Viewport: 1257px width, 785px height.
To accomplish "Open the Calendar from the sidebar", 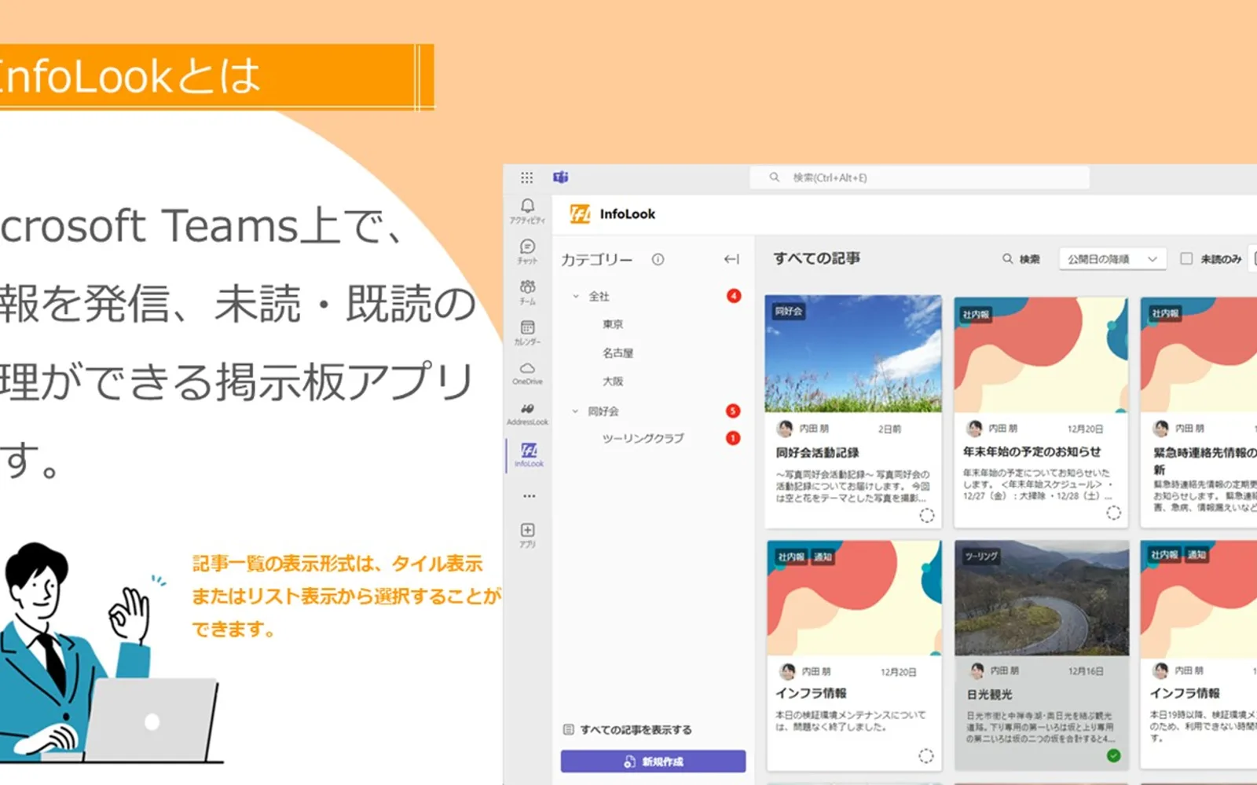I will pos(527,332).
